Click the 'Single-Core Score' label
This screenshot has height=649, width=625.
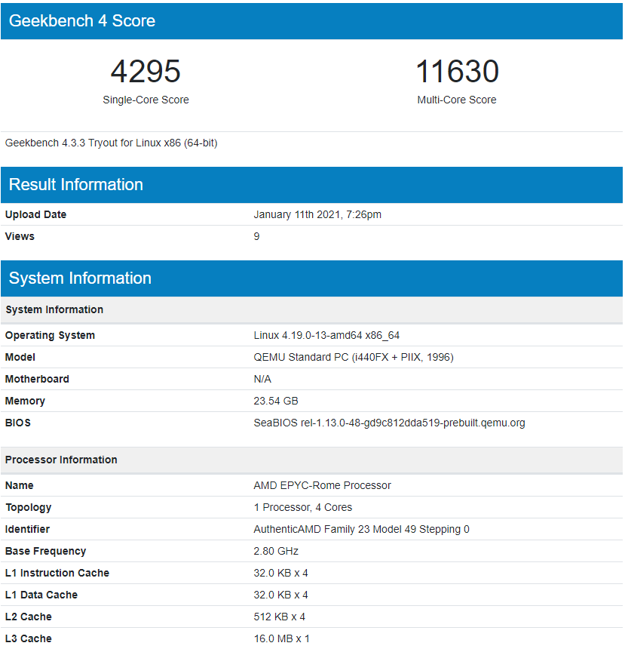point(146,100)
